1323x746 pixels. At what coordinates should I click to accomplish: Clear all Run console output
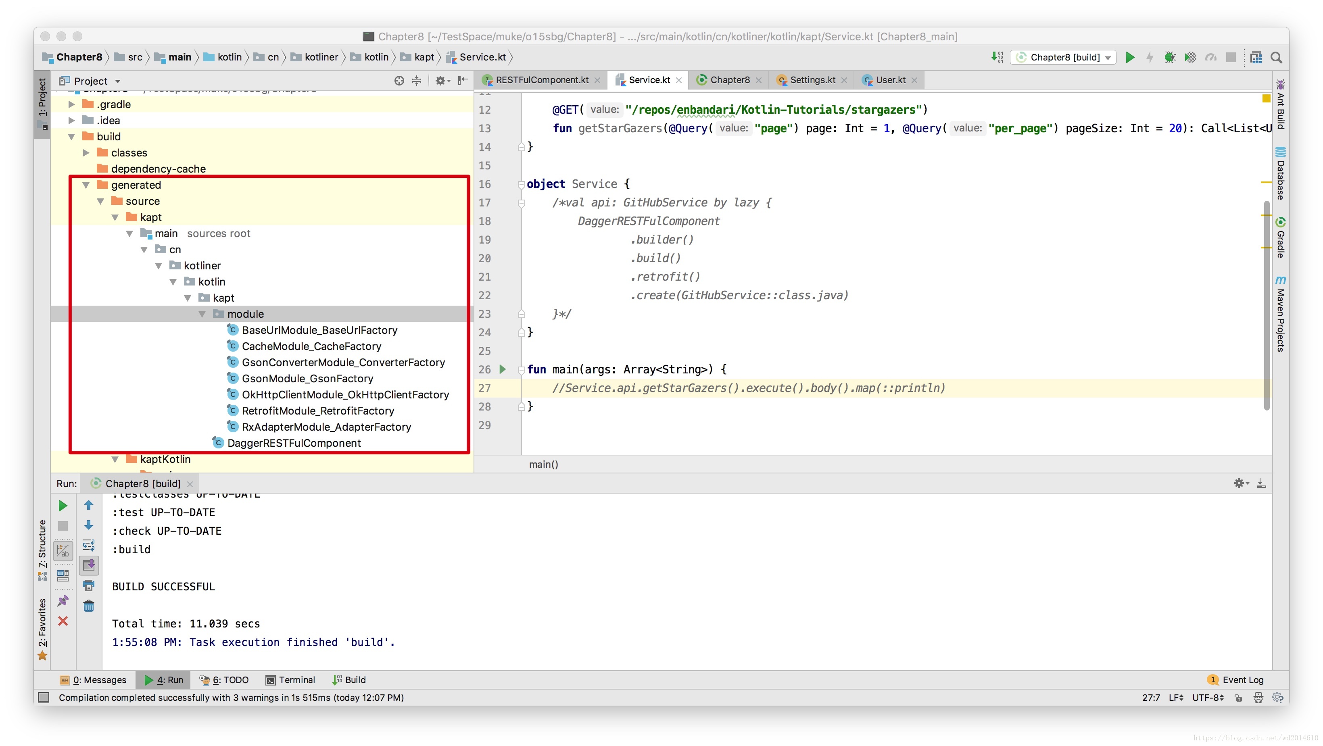(x=89, y=606)
